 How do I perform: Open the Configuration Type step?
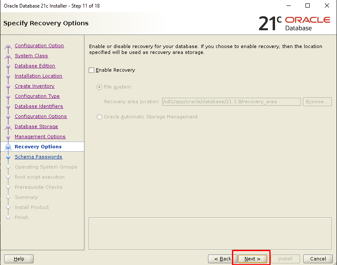coord(37,96)
